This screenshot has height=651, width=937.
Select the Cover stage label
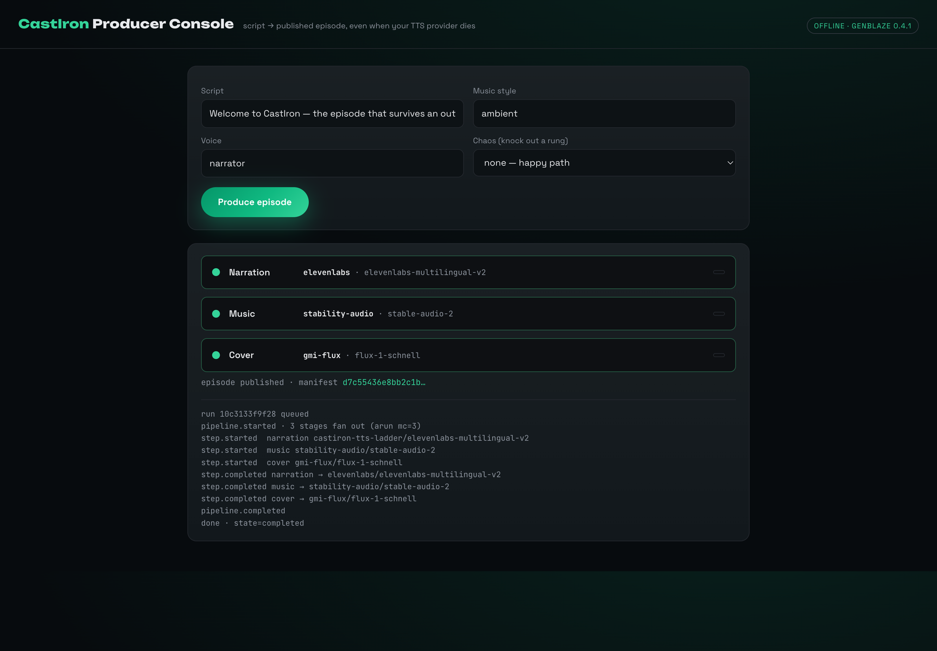tap(242, 355)
